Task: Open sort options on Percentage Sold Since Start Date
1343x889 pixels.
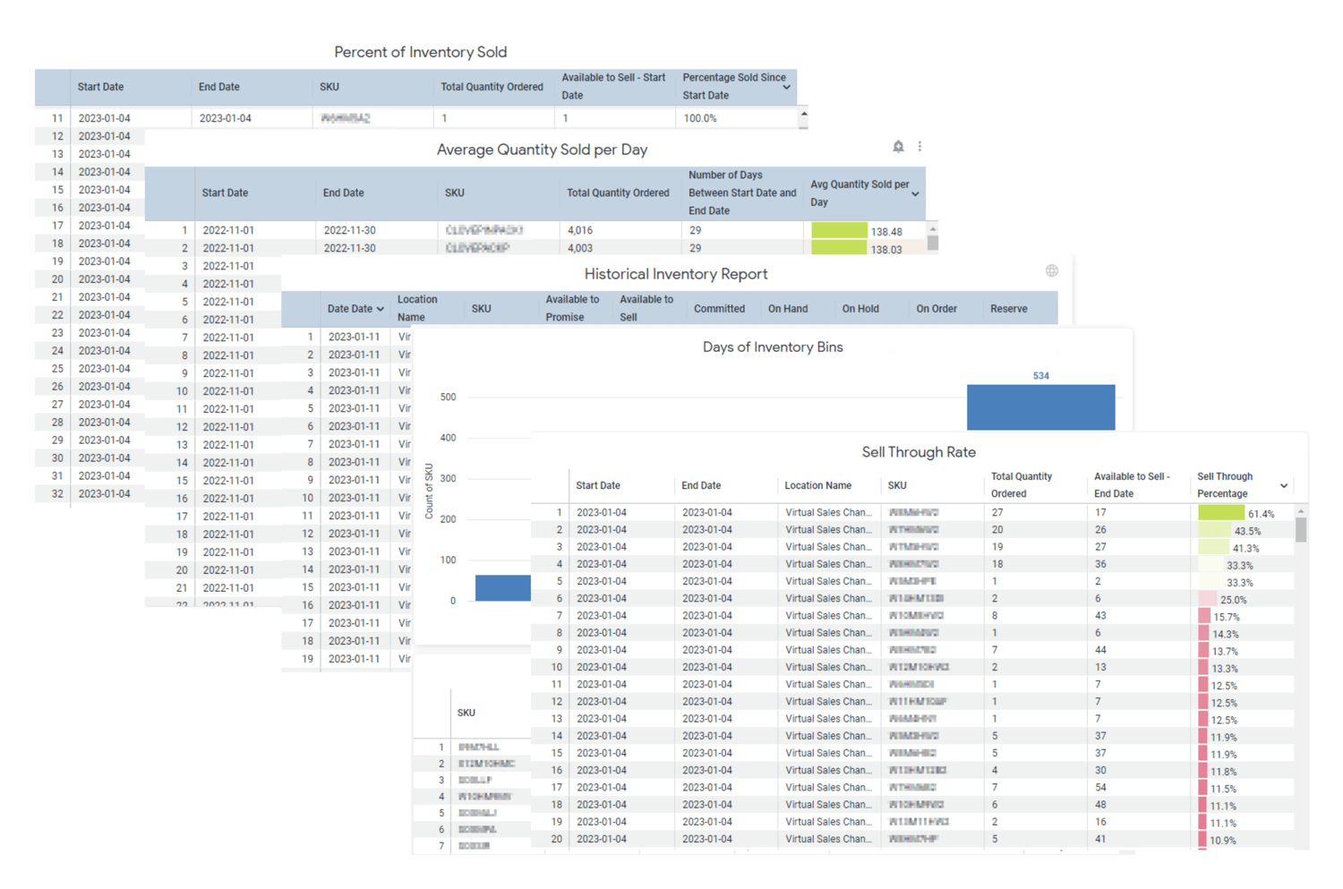Action: tap(788, 87)
